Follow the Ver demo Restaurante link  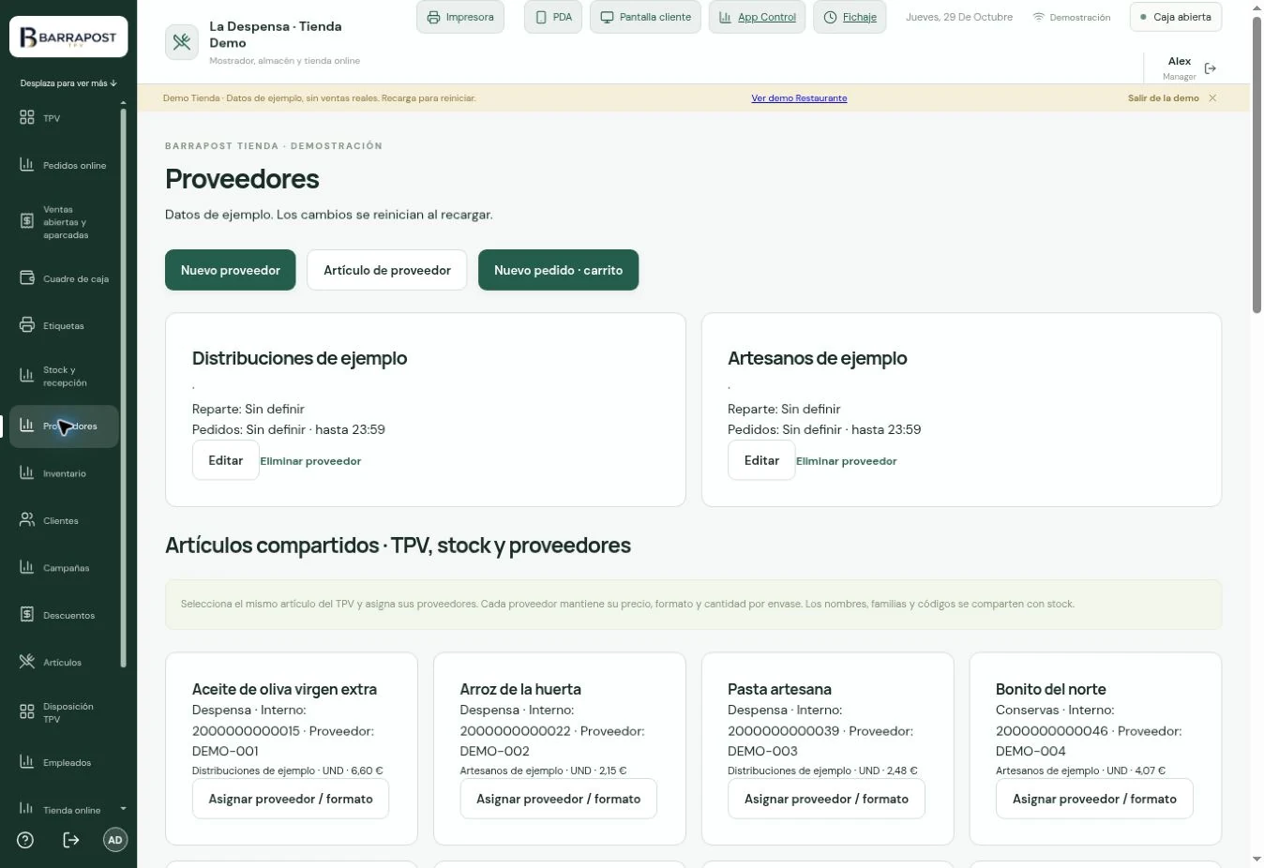[x=799, y=98]
